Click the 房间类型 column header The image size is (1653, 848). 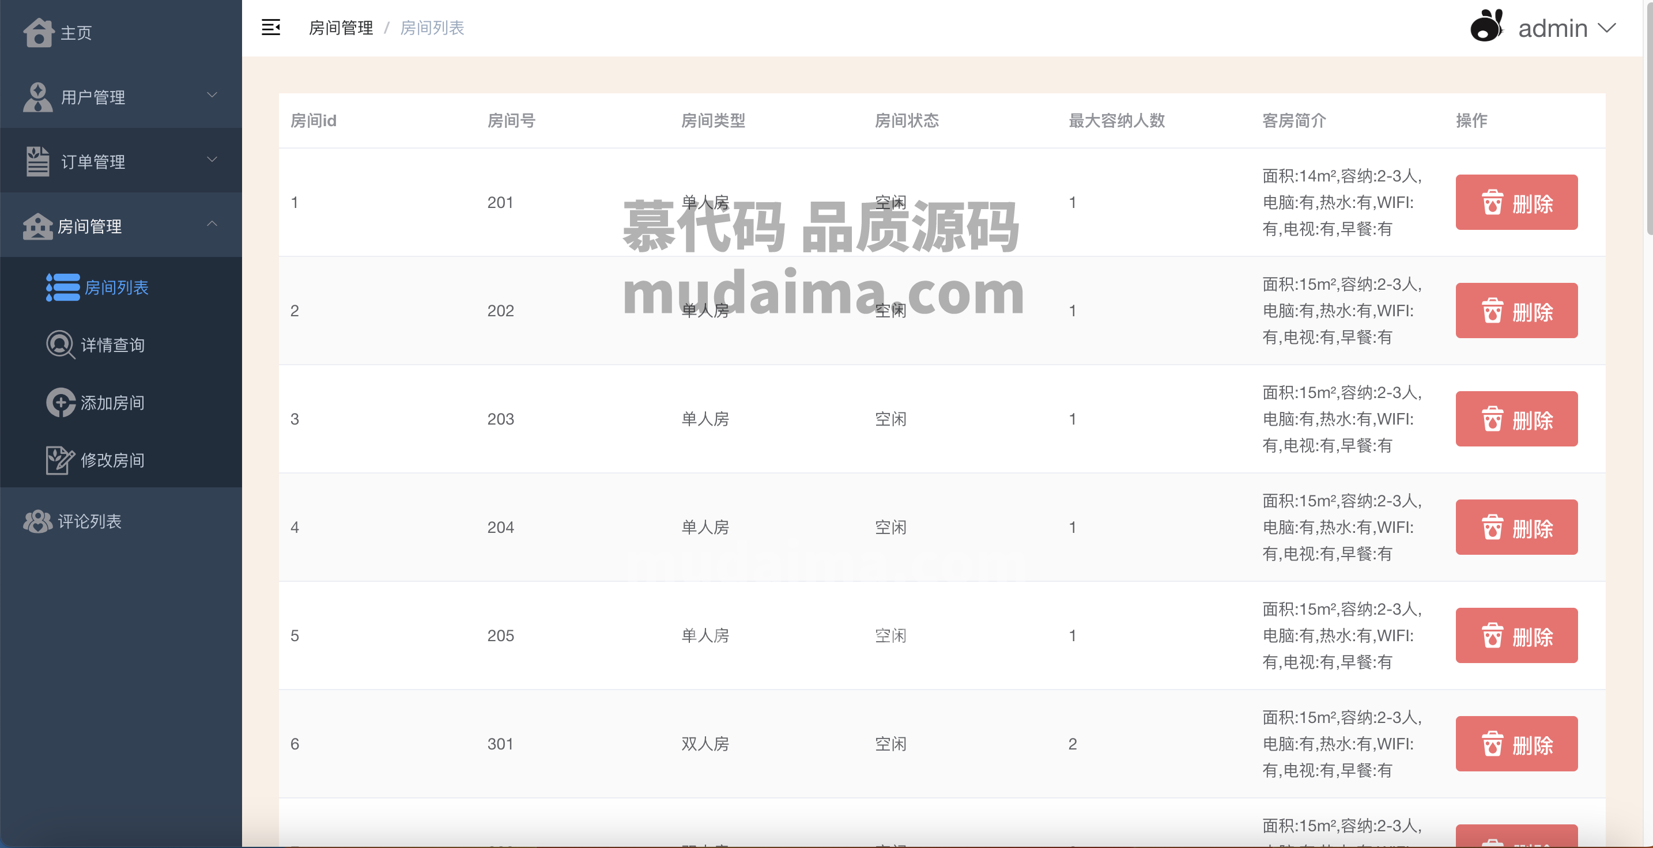click(x=713, y=120)
